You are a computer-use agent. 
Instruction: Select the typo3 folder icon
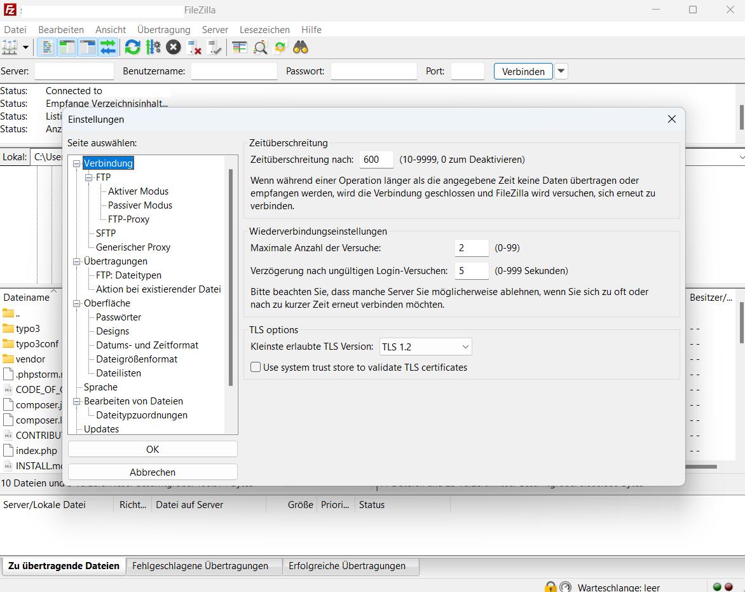click(8, 328)
